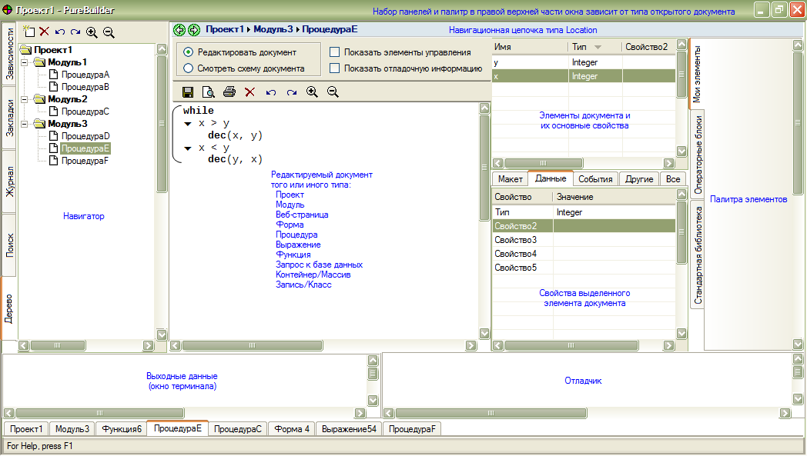
Task: Click the Save icon in the document toolbar
Action: click(x=187, y=92)
